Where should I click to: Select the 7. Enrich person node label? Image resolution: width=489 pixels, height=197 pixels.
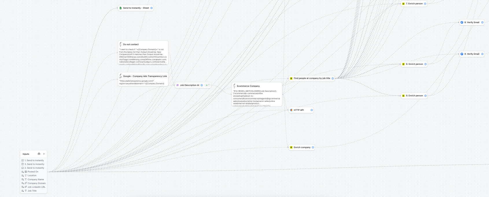[x=414, y=4]
